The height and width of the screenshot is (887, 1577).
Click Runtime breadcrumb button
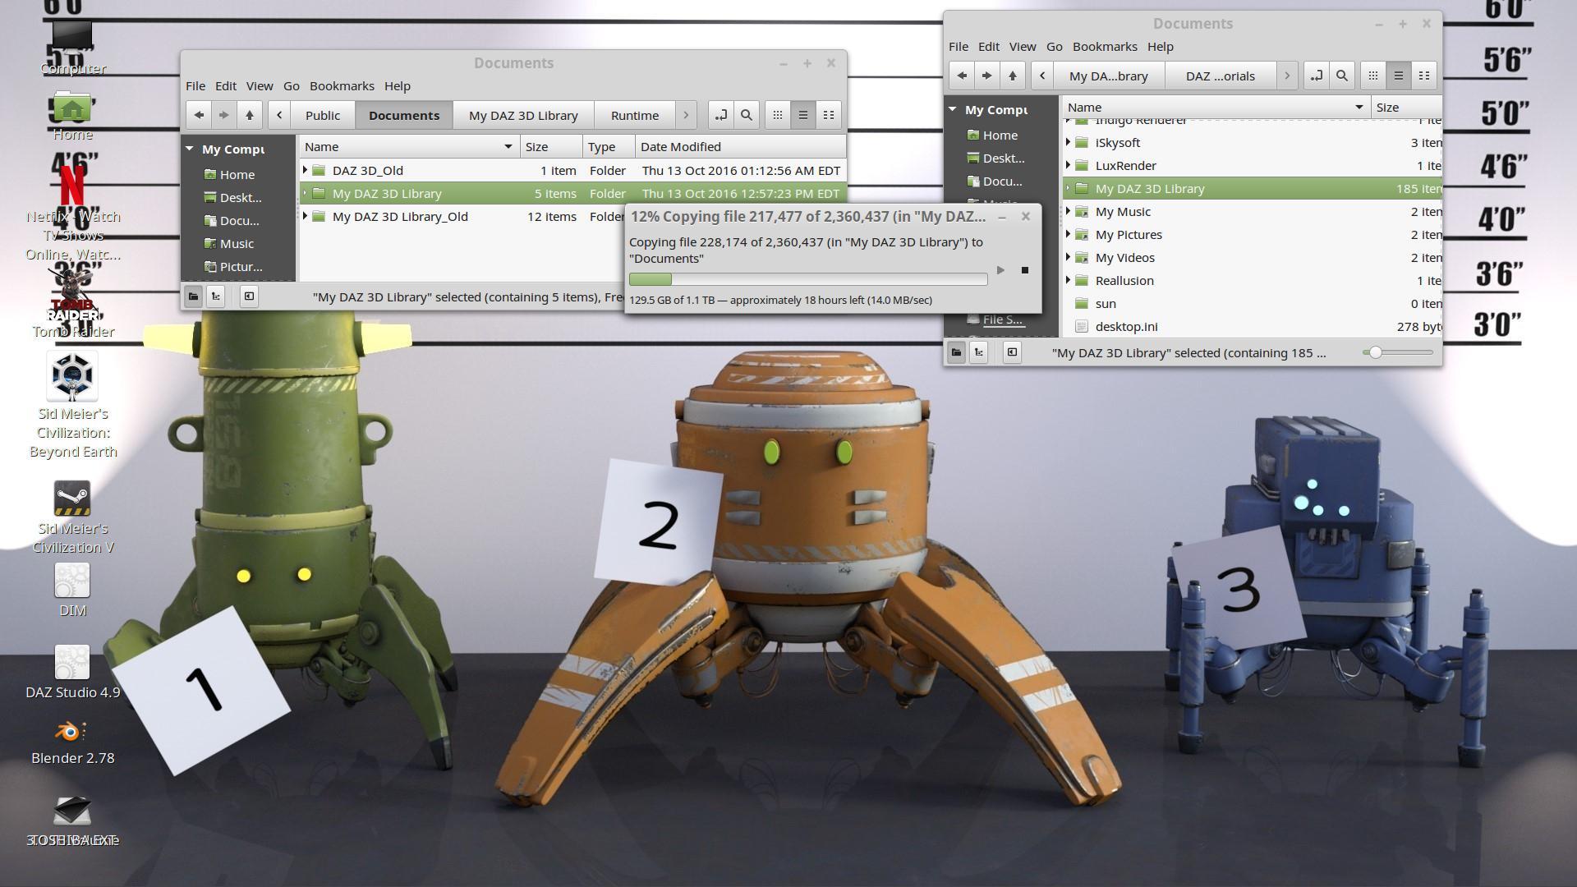[634, 115]
